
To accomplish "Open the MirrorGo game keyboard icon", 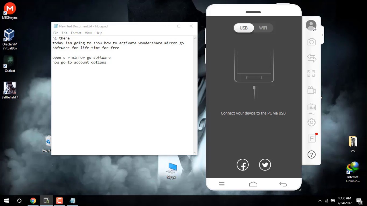I will point(311,107).
